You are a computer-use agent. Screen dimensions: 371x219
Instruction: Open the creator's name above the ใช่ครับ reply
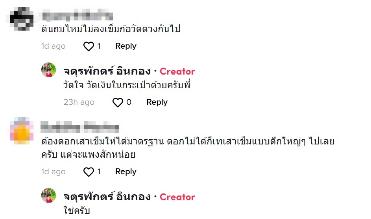[107, 197]
